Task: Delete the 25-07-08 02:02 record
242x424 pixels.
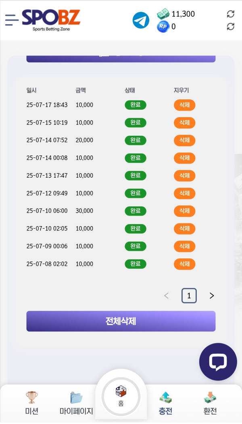Action: click(184, 264)
